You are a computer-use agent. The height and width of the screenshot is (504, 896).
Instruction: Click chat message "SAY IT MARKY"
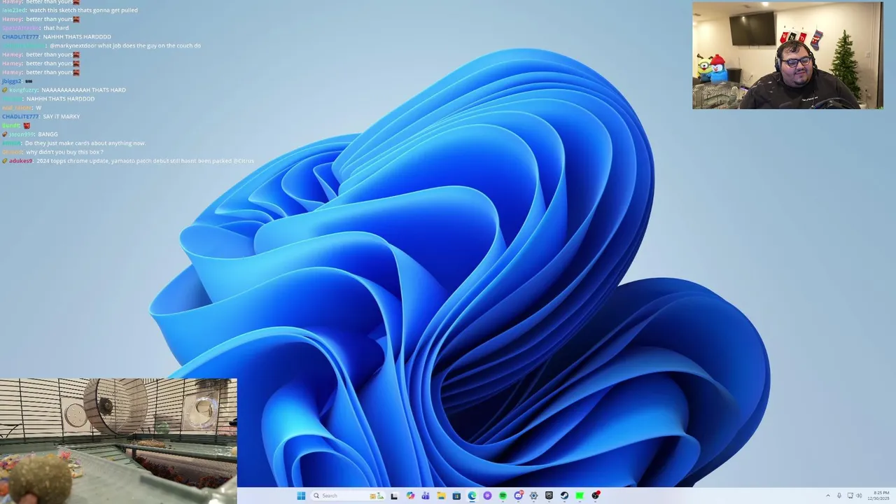62,116
